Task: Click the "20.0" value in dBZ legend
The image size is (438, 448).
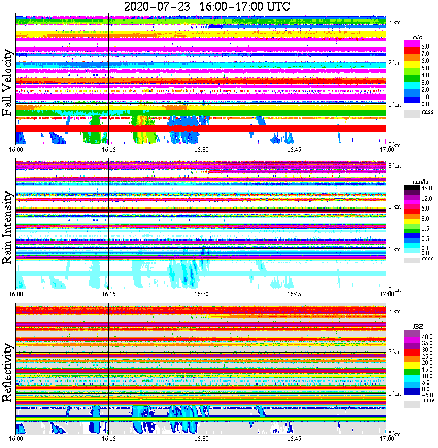Action: 427,363
